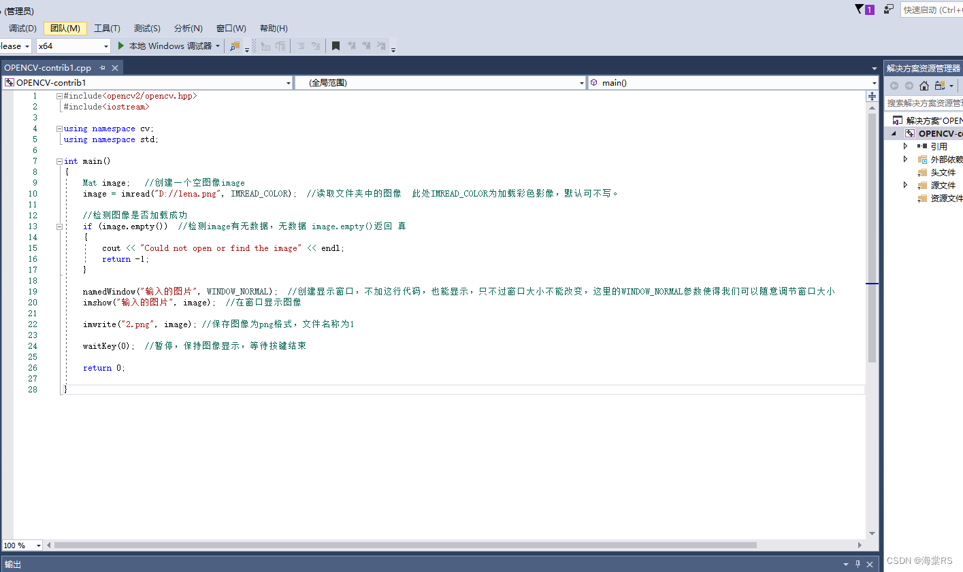This screenshot has height=572, width=963.
Task: Expand the 外部依赖项 node
Action: [x=905, y=159]
